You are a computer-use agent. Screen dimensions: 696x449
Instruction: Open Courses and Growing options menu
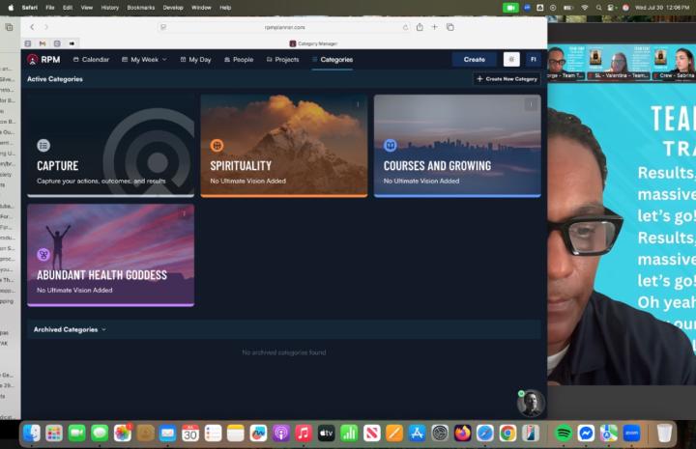coord(531,104)
